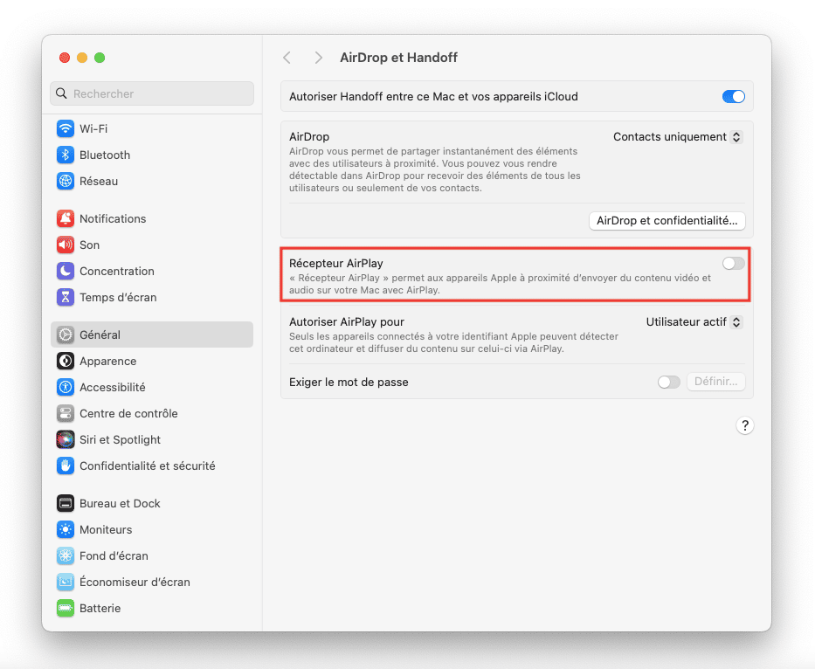Select Général in the sidebar
Viewport: 815px width, 669px height.
tap(100, 334)
